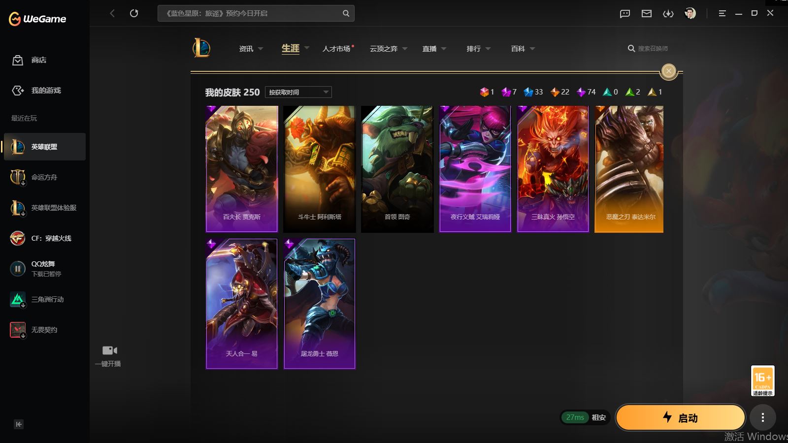
Task: Click the 最近在玩 section label
Action: [x=24, y=118]
